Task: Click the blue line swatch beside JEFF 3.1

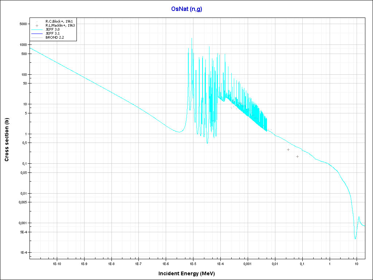Action: tap(37, 33)
